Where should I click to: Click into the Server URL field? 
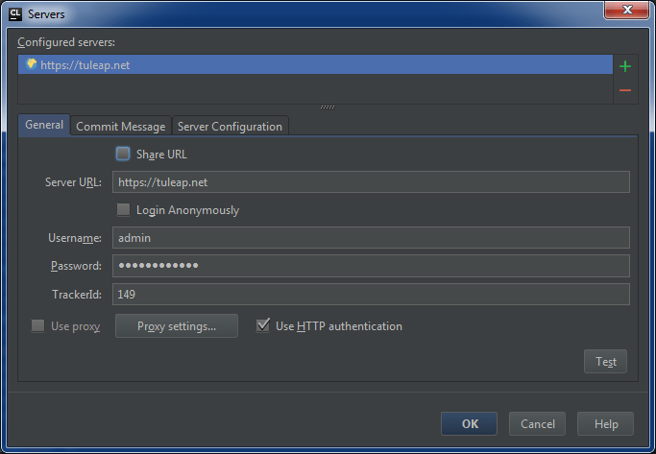[x=370, y=182]
